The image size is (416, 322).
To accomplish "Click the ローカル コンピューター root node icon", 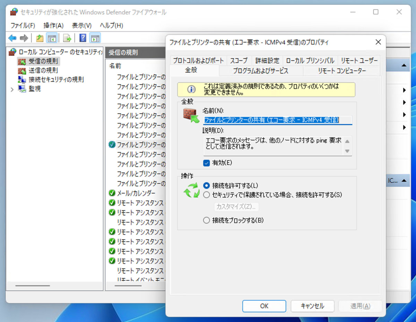I will pos(12,52).
